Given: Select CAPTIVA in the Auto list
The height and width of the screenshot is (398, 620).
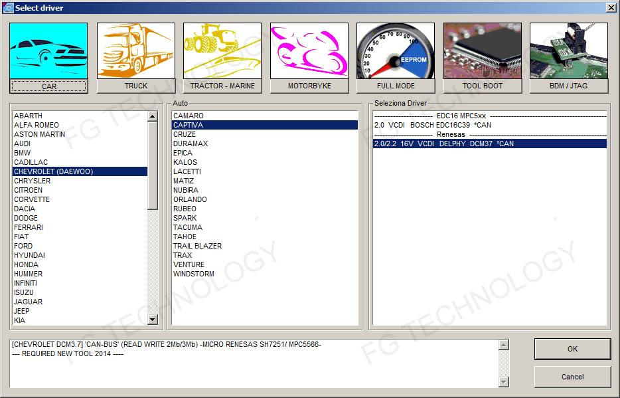Looking at the screenshot, I should click(x=265, y=125).
